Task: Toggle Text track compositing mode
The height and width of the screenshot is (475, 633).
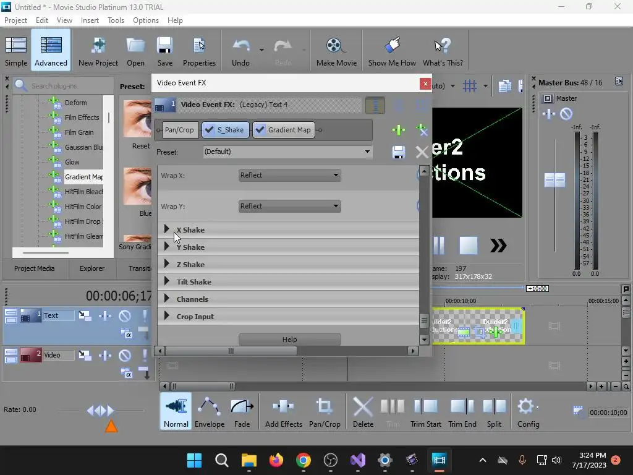Action: [x=126, y=334]
